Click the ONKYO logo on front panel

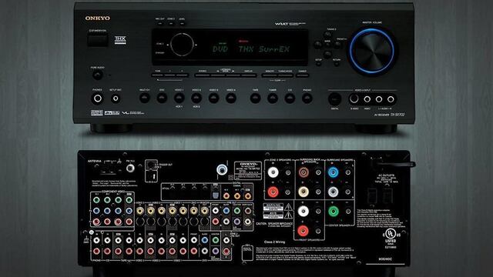pos(98,18)
